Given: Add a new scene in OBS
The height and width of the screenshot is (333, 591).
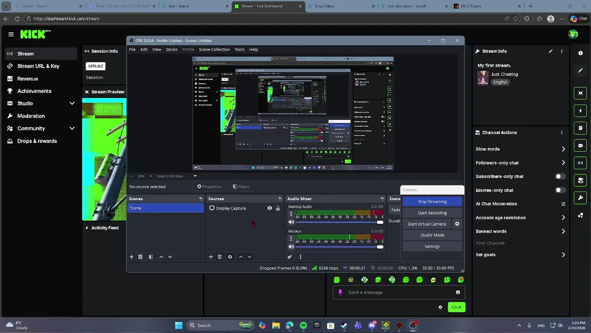Looking at the screenshot, I should pyautogui.click(x=132, y=257).
